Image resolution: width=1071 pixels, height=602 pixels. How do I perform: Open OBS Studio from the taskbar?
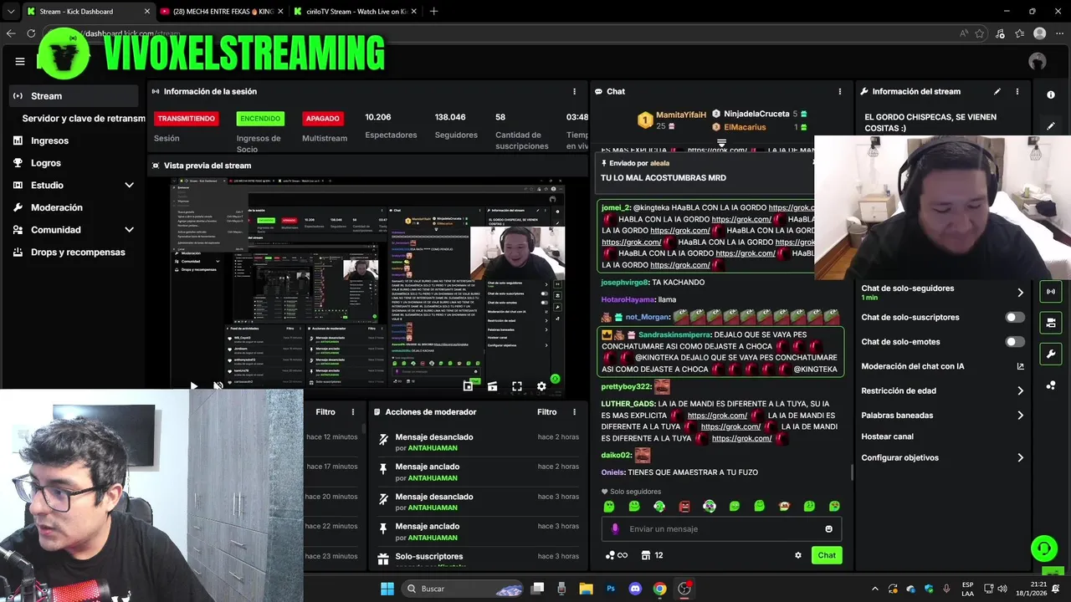pyautogui.click(x=684, y=589)
